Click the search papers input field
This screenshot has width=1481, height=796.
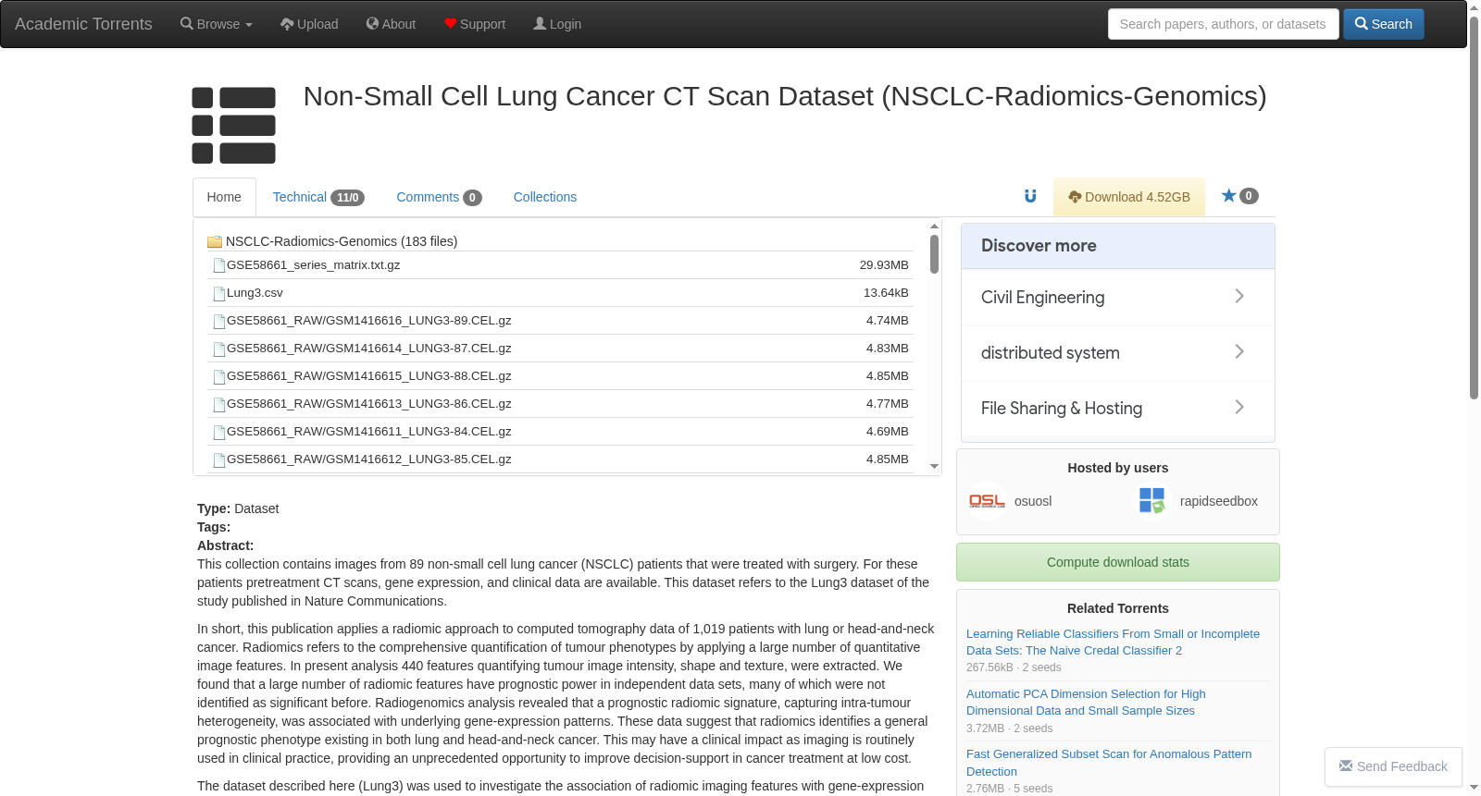coord(1223,24)
